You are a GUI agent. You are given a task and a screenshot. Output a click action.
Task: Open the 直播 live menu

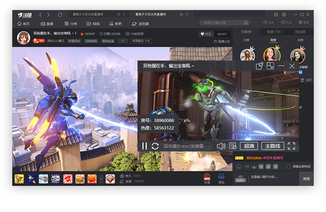pyautogui.click(x=47, y=24)
